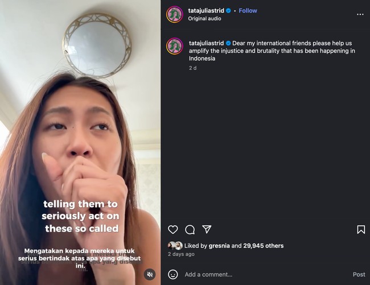Click tatajuliastrid username in the caption
The width and height of the screenshot is (370, 285).
206,43
